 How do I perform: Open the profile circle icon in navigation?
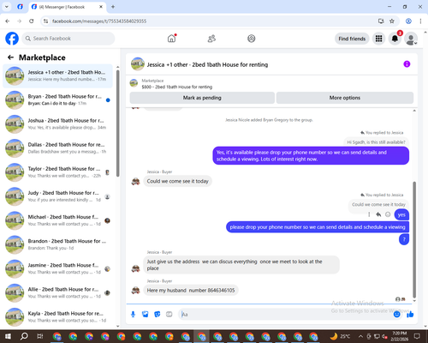pyautogui.click(x=252, y=39)
